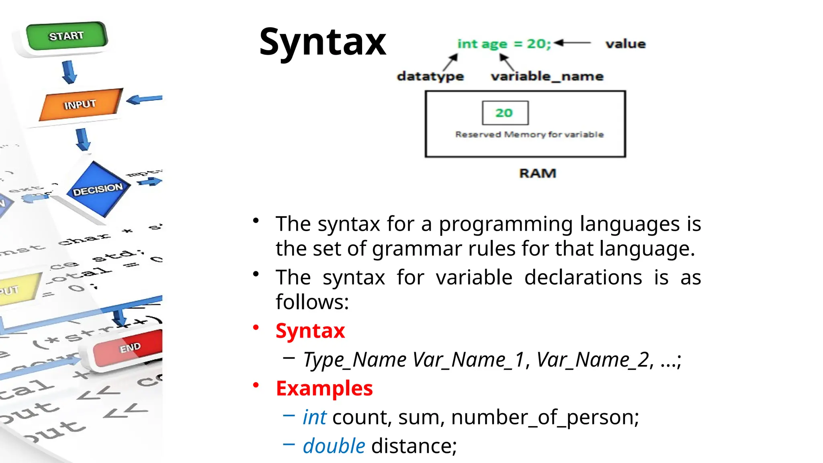Click the 'variable_name' label
This screenshot has width=823, height=463.
[x=547, y=76]
